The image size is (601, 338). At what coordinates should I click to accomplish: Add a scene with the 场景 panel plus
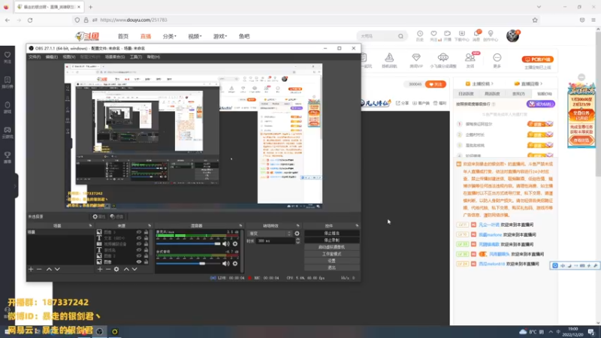(31, 270)
